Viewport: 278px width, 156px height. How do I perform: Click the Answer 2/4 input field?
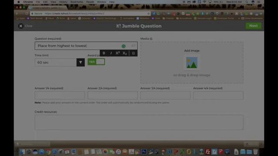tap(113, 95)
